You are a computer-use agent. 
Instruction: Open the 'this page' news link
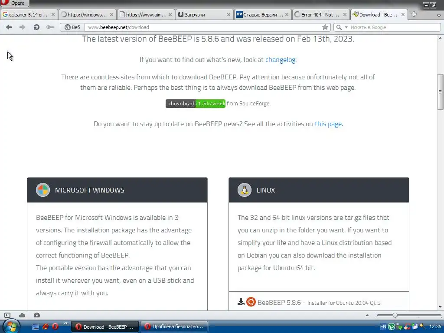pos(328,124)
